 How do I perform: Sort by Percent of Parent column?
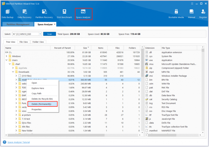pos(62,48)
